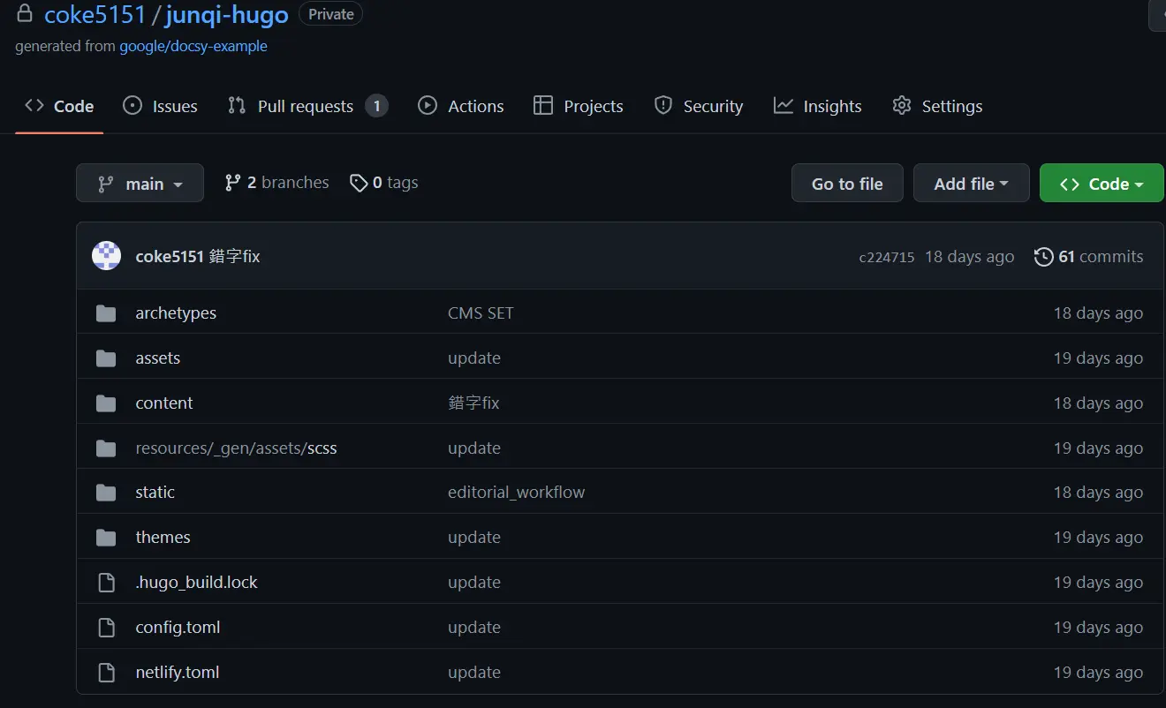
Task: Open the coke5151 owner profile link
Action: [95, 15]
